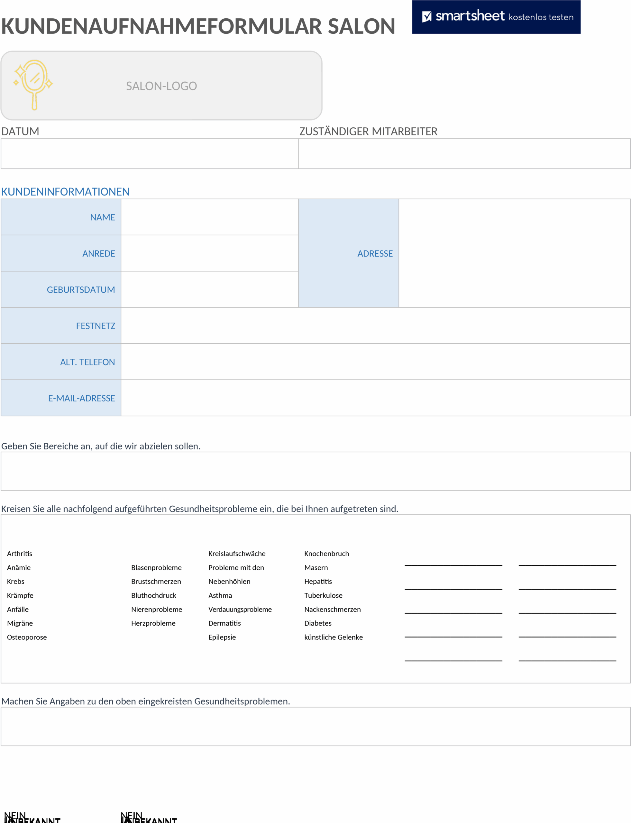Click the word Asthma

coord(220,595)
